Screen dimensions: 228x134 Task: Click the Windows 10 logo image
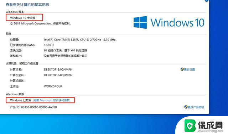(x=169, y=22)
